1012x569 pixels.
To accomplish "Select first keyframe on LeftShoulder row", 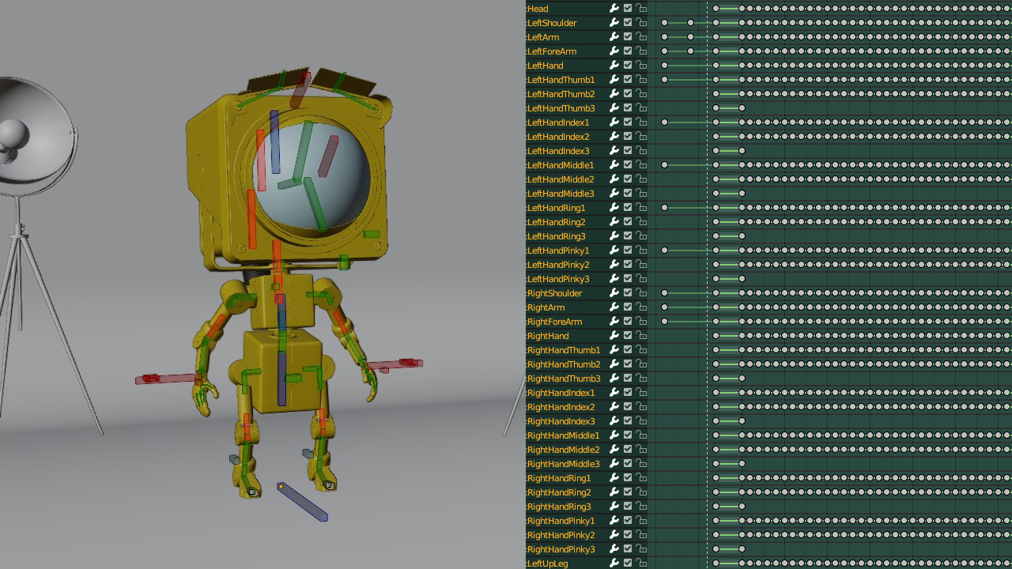I will coord(664,22).
